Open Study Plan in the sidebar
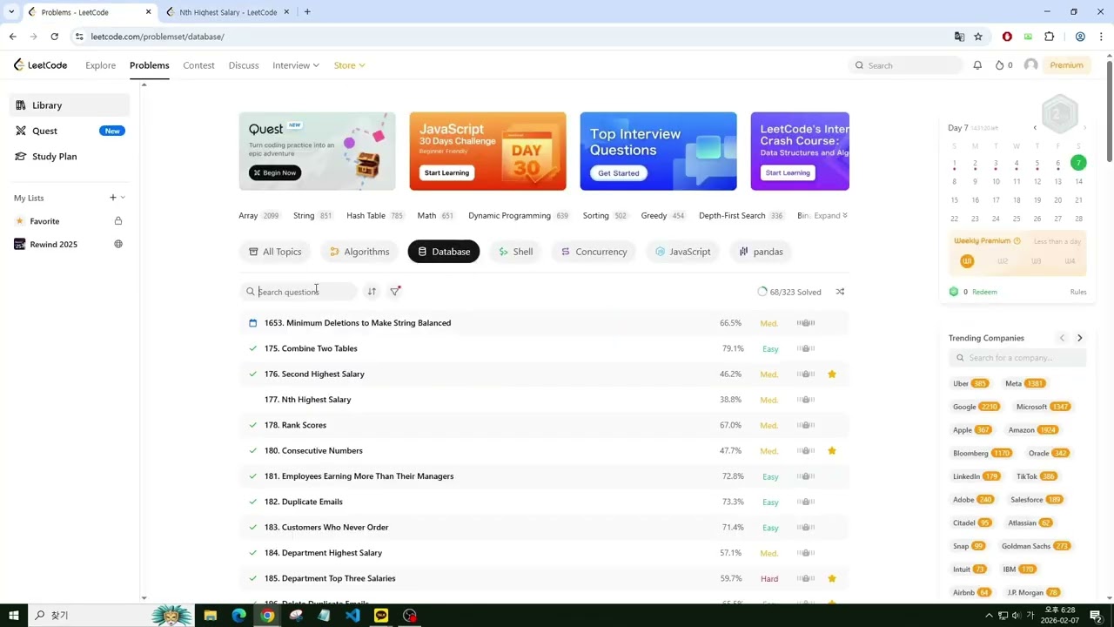 tap(70, 157)
